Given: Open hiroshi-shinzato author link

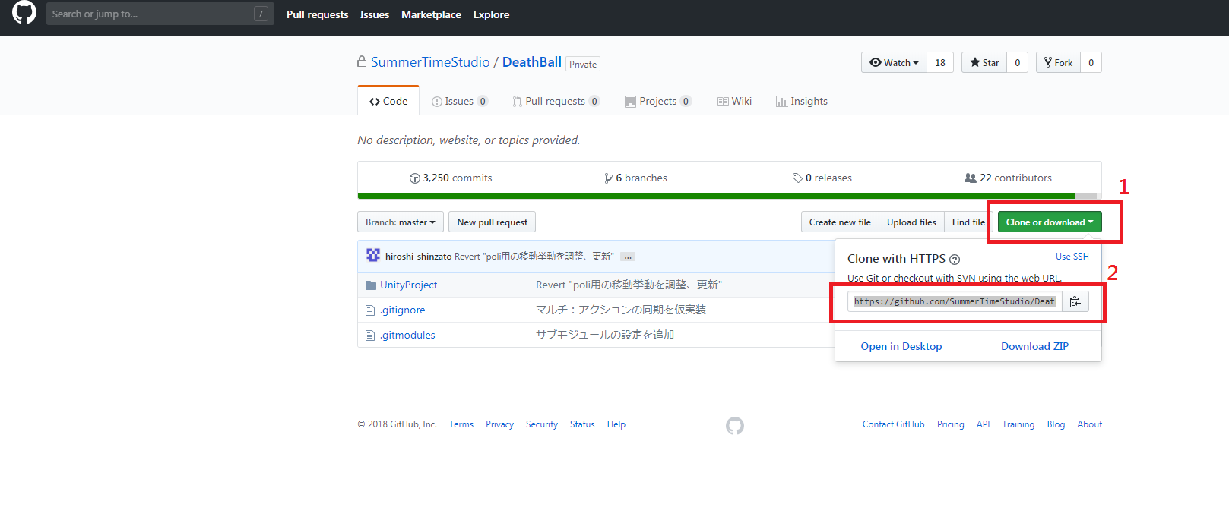Looking at the screenshot, I should [418, 257].
